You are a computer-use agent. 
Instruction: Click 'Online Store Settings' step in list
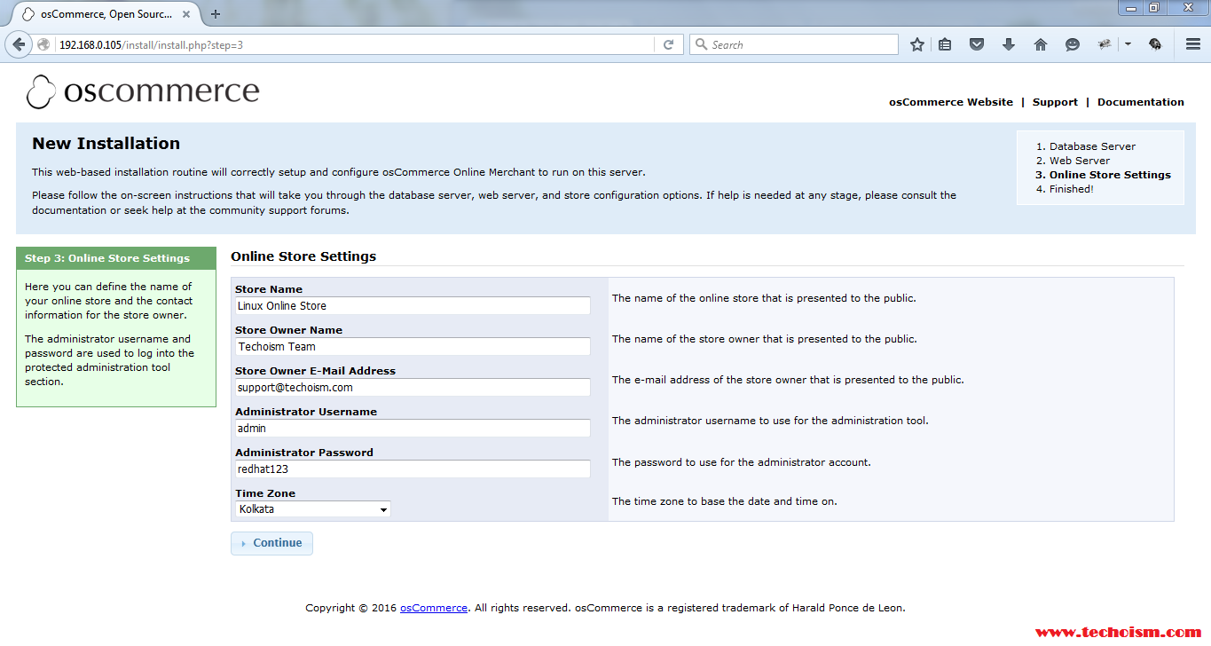click(1110, 175)
